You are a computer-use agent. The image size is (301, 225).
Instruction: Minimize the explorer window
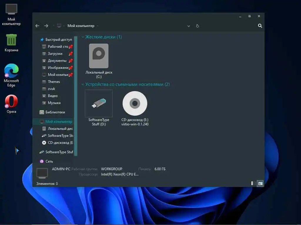[240, 16]
